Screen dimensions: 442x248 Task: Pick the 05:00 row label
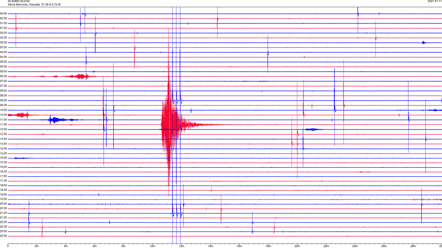click(4, 62)
